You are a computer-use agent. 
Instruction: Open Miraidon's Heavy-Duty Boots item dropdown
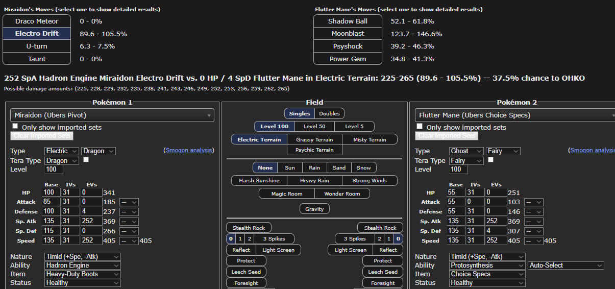(82, 274)
